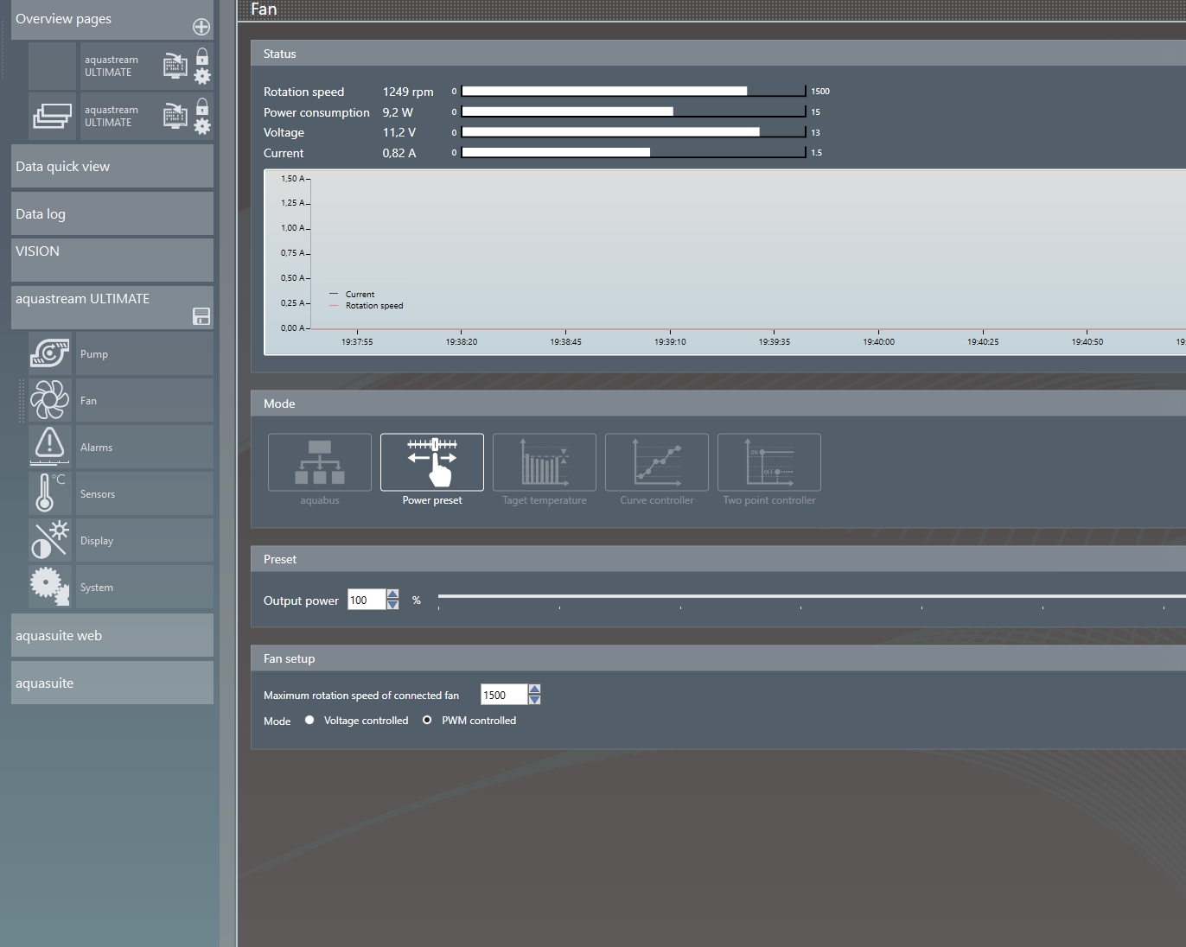Open the Display page label

[144, 540]
